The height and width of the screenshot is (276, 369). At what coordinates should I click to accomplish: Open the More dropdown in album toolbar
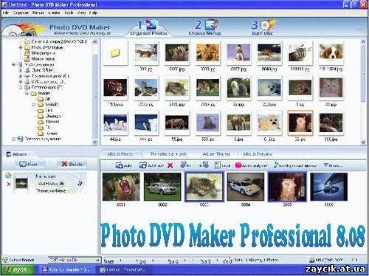(334, 165)
